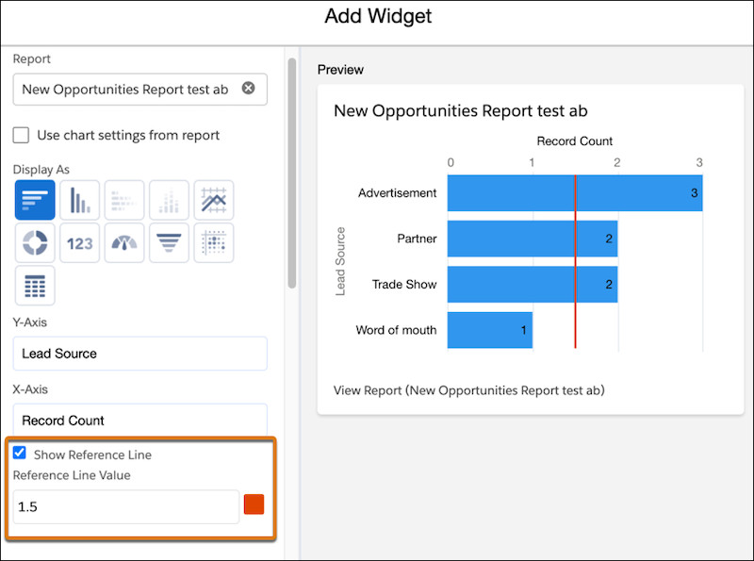Switch display to line chart

tap(214, 200)
